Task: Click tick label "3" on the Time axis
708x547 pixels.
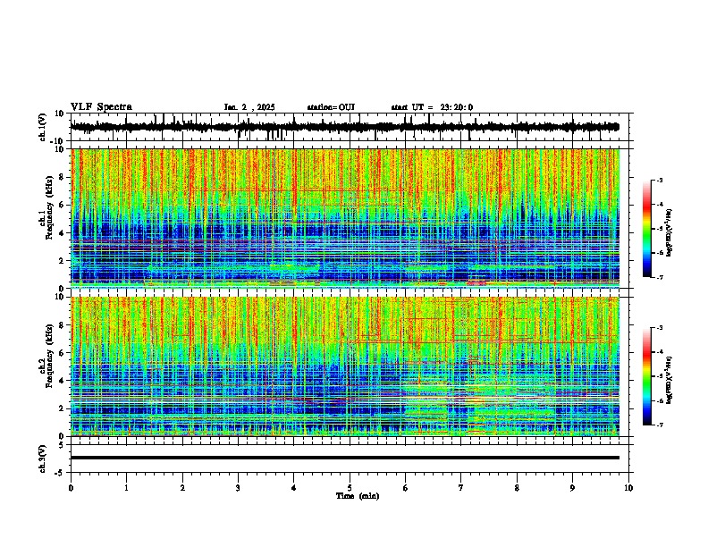Action: pos(238,488)
